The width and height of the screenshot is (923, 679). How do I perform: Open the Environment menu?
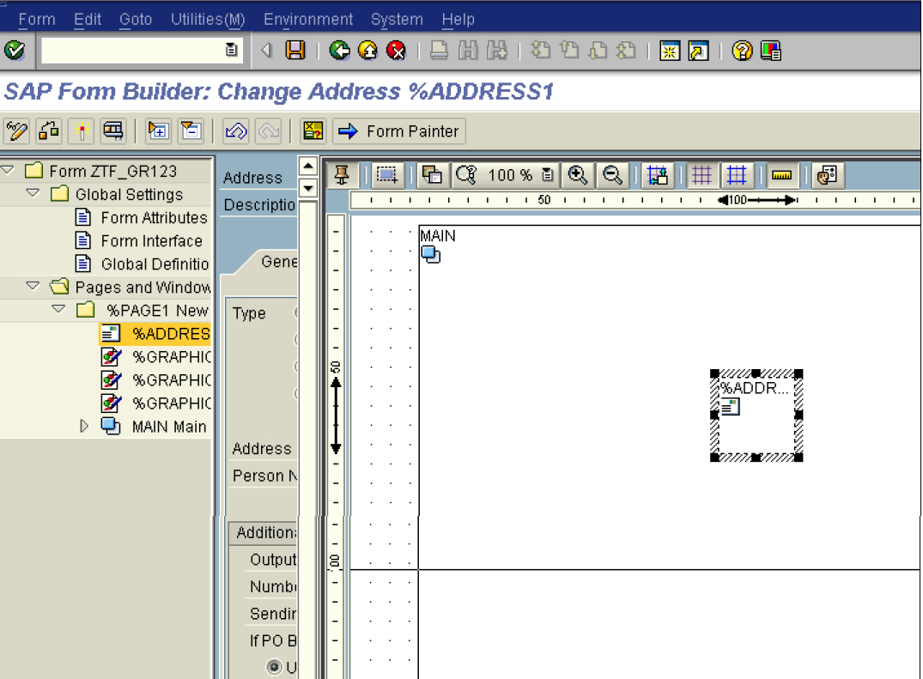(x=308, y=20)
